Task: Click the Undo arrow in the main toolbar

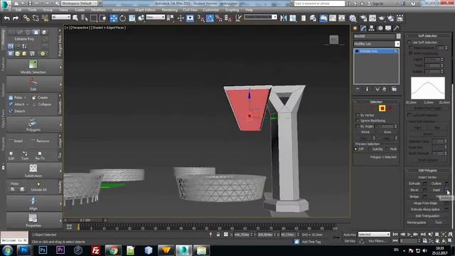Action: 6,18
